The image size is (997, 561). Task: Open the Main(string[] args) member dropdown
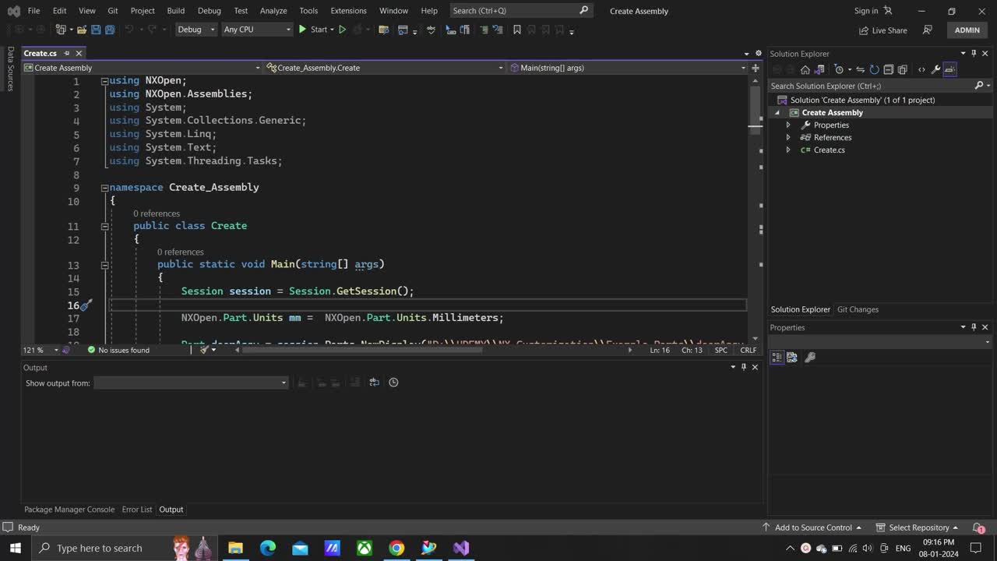pyautogui.click(x=628, y=68)
